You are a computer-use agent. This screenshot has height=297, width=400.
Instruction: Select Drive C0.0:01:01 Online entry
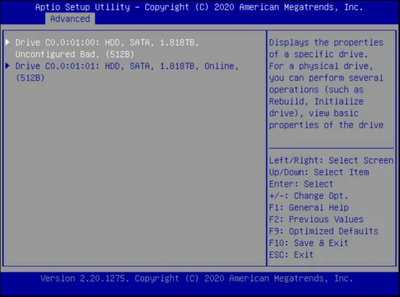[x=122, y=72]
